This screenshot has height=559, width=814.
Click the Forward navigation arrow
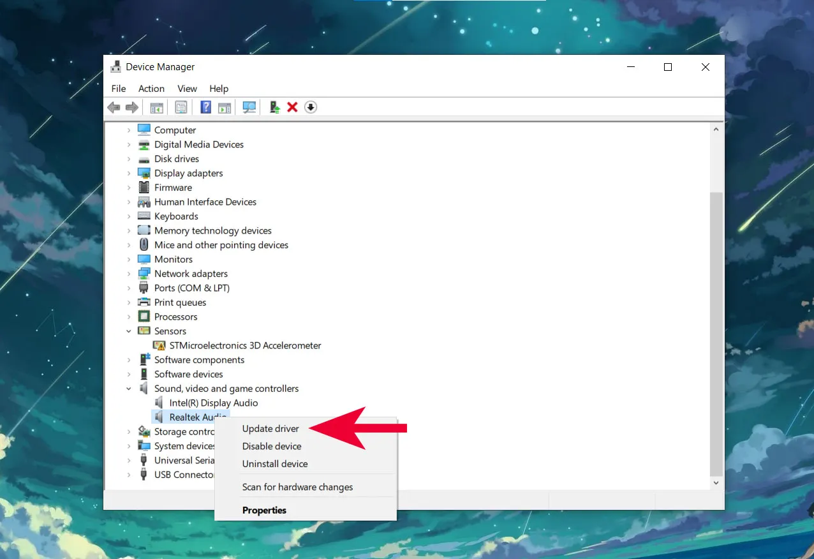(x=132, y=107)
